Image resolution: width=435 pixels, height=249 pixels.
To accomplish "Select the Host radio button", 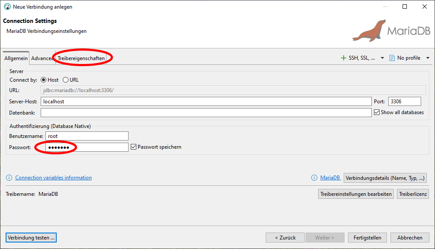I will coord(44,80).
